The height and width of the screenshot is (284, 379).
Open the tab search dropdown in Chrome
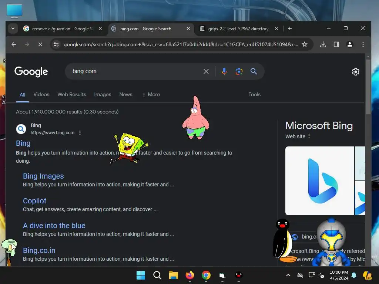point(13,28)
